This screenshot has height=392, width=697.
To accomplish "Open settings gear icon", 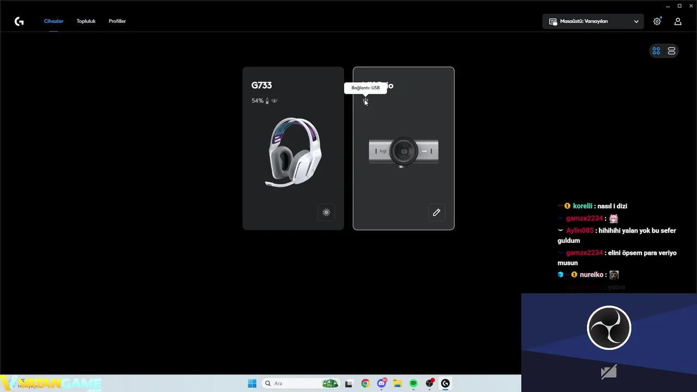I will click(x=657, y=21).
